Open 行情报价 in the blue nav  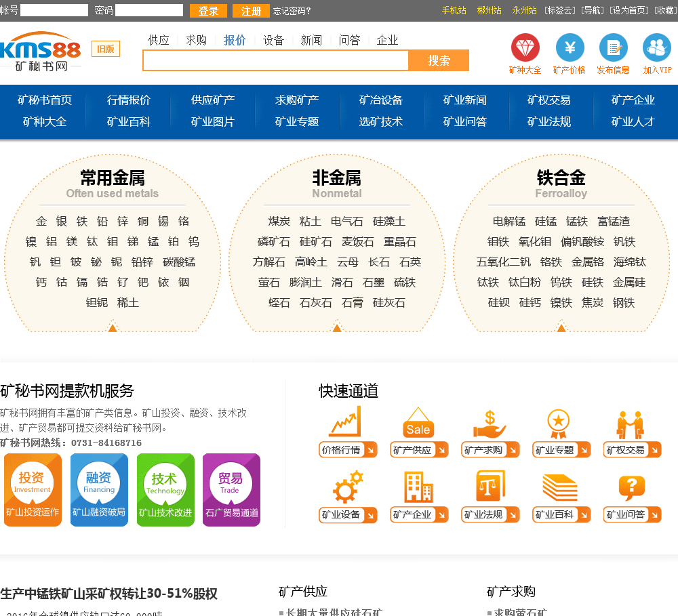pos(128,100)
